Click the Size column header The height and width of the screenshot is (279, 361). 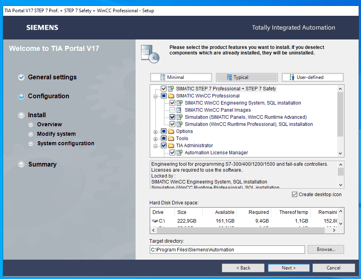coord(188,212)
